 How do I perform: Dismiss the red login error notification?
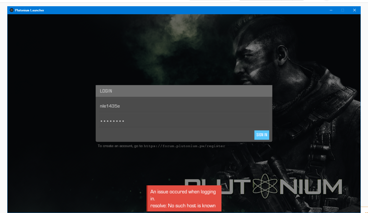pos(184,199)
